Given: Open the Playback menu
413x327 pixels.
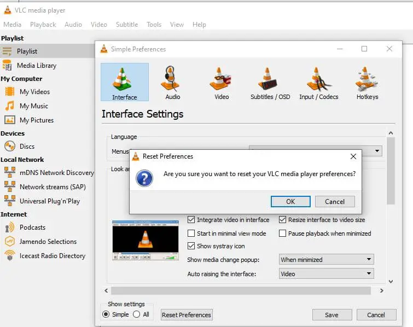Looking at the screenshot, I should coord(43,25).
